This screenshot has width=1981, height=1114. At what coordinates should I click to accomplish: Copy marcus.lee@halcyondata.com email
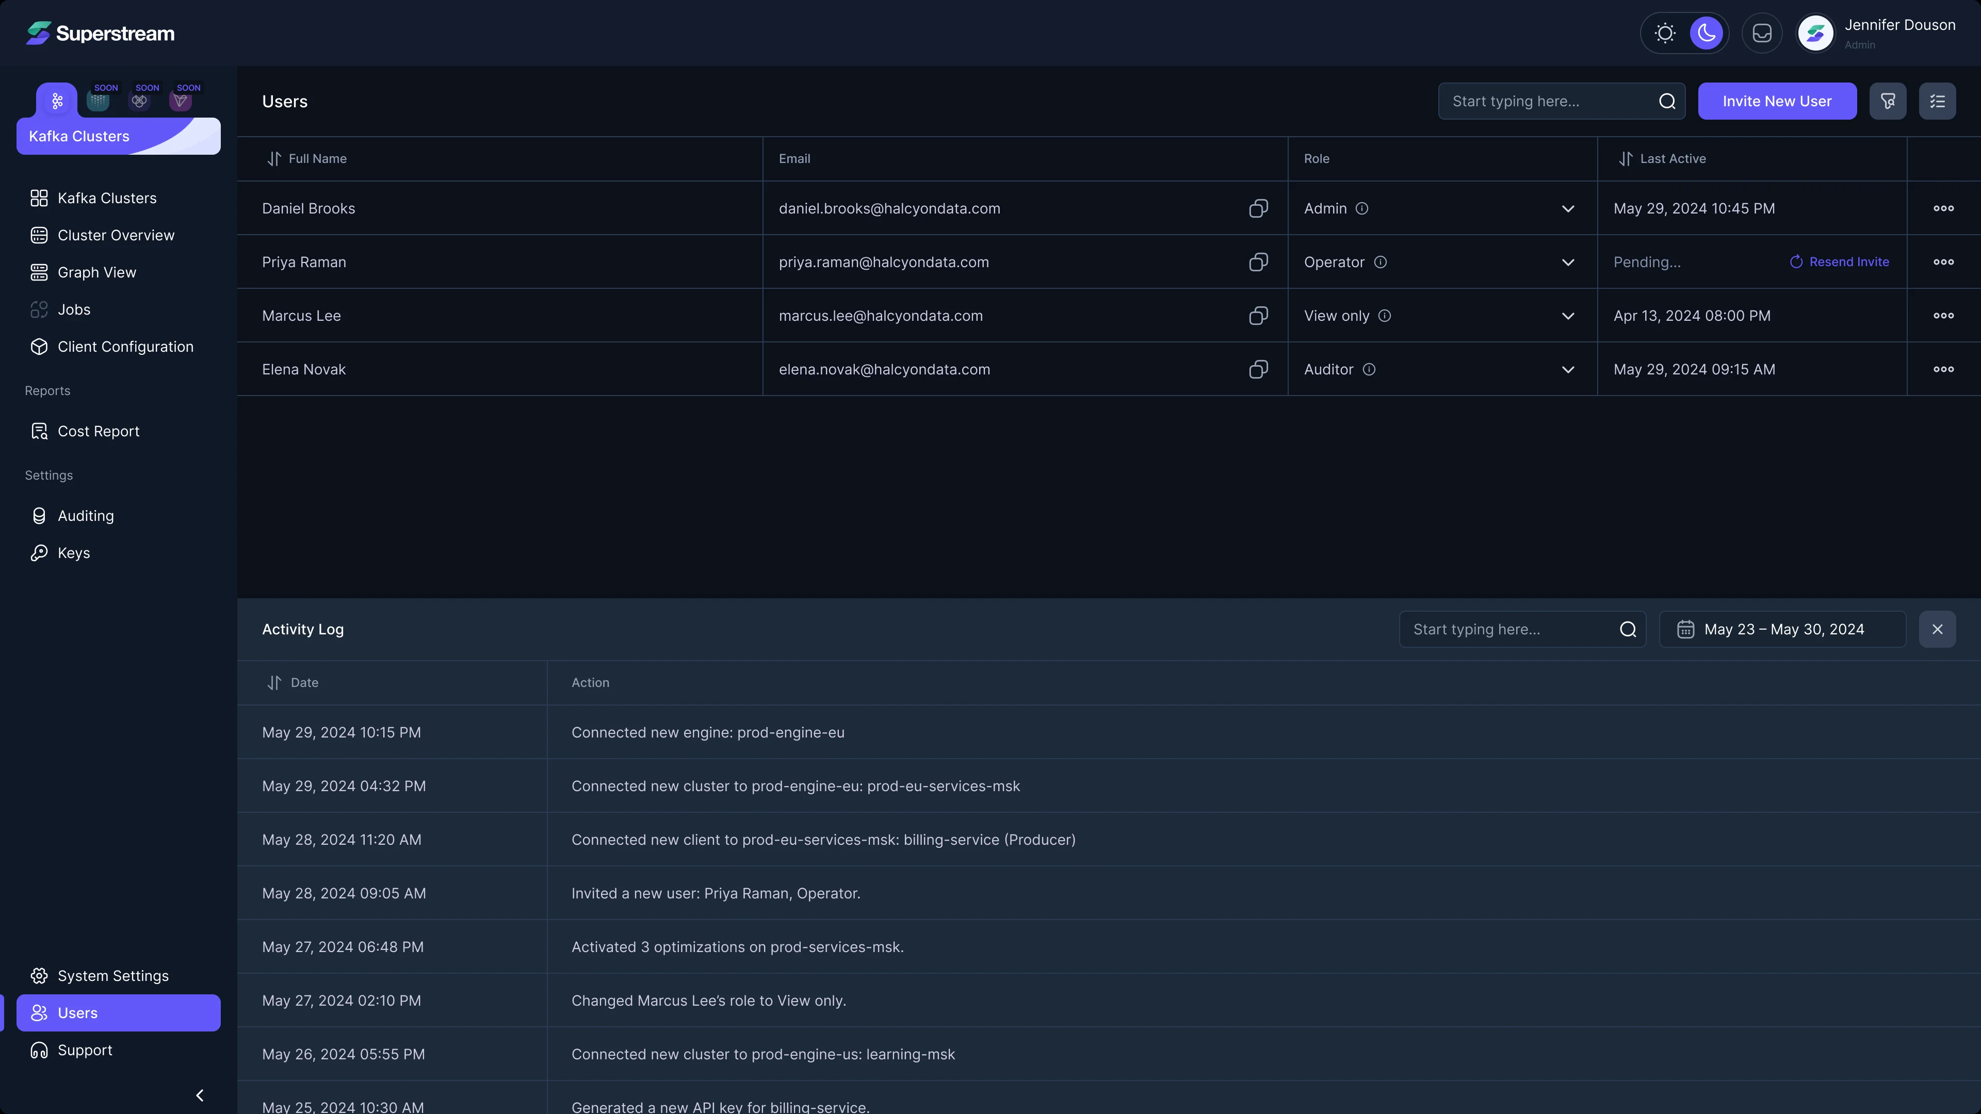(x=1258, y=316)
